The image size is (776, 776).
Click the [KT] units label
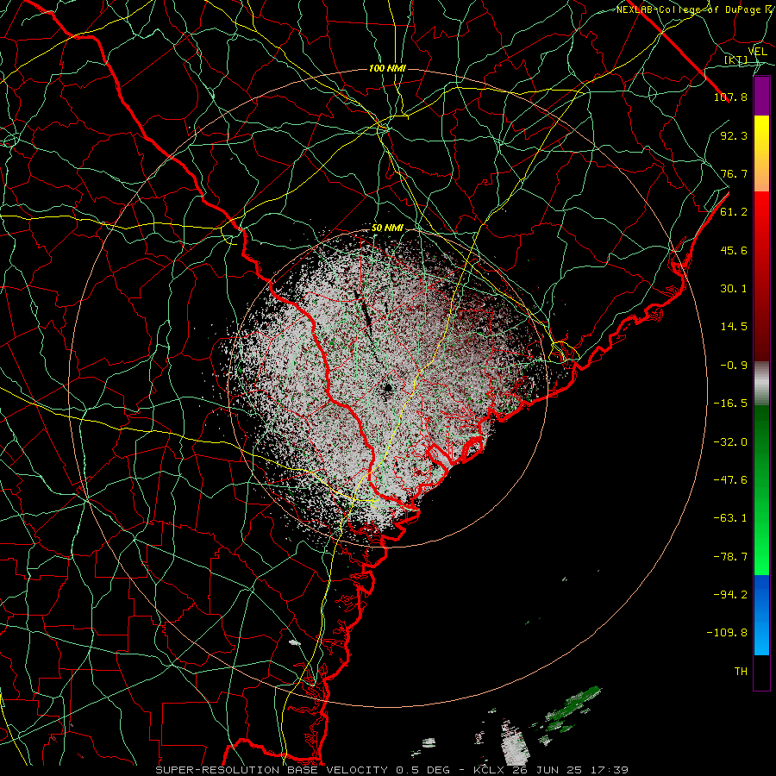(x=736, y=60)
